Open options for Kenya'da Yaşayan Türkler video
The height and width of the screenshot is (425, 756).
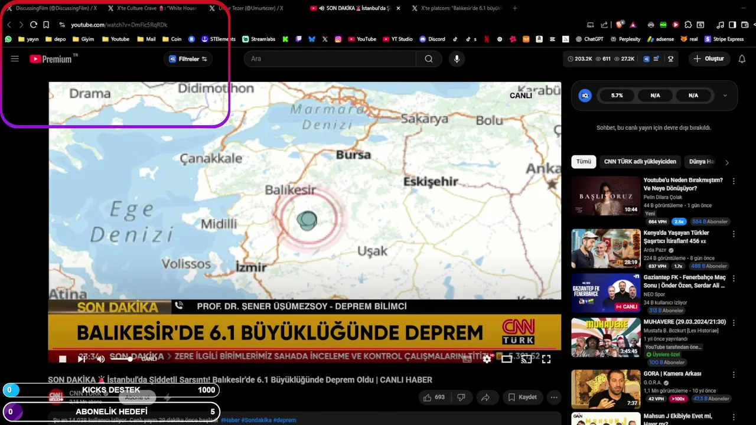(x=734, y=234)
